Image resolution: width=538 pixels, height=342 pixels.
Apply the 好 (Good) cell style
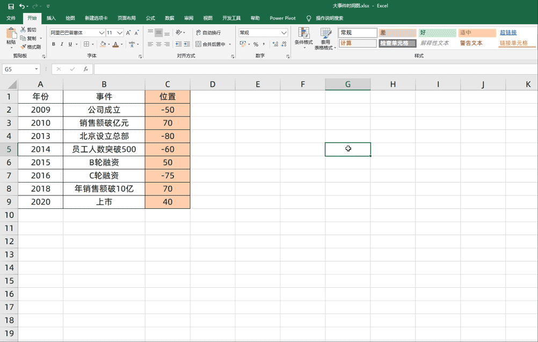(437, 33)
